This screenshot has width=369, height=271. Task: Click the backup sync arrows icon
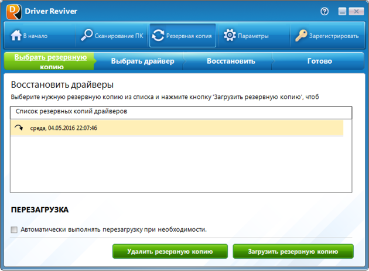[158, 36]
